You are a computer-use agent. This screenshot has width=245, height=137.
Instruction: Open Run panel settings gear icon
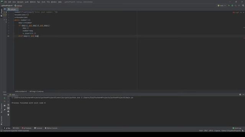pyautogui.click(x=240, y=95)
